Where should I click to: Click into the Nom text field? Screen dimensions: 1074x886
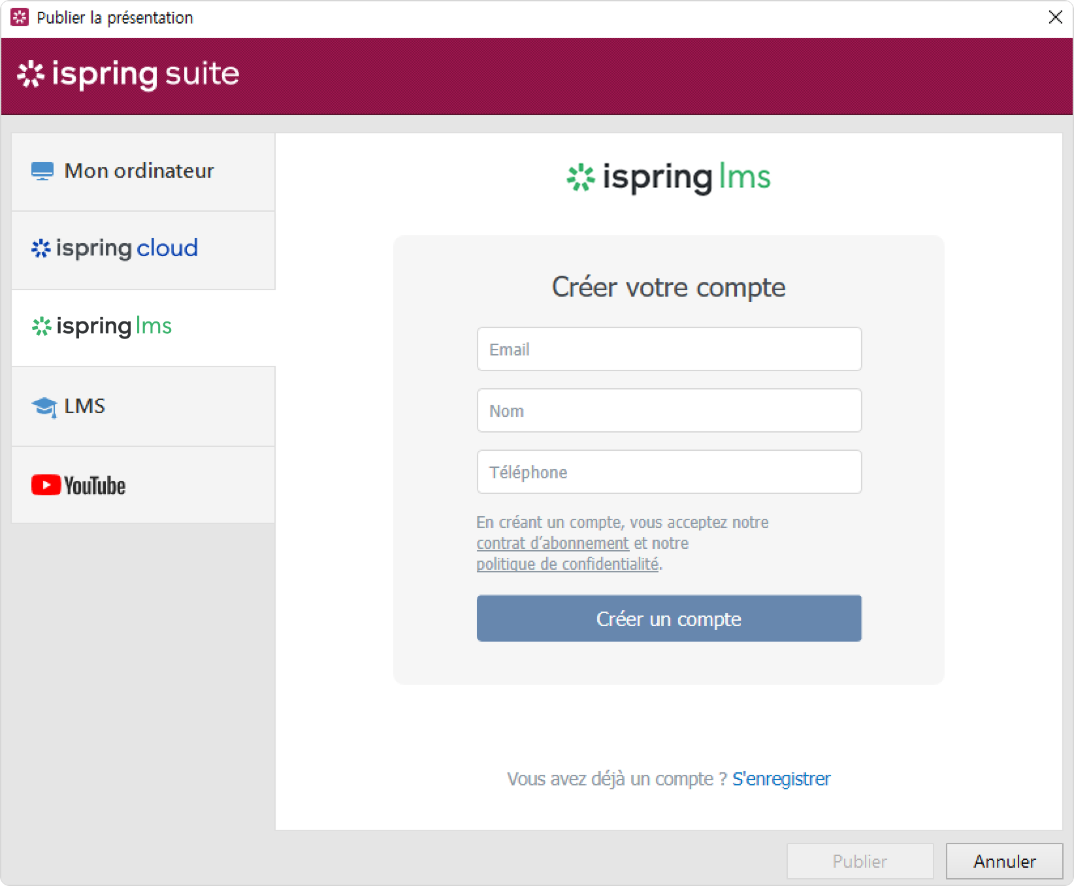669,411
